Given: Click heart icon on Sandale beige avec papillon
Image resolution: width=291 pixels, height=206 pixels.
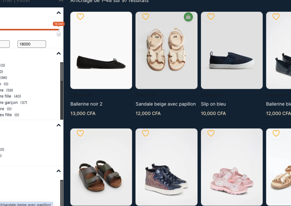Looking at the screenshot, I should (x=145, y=17).
